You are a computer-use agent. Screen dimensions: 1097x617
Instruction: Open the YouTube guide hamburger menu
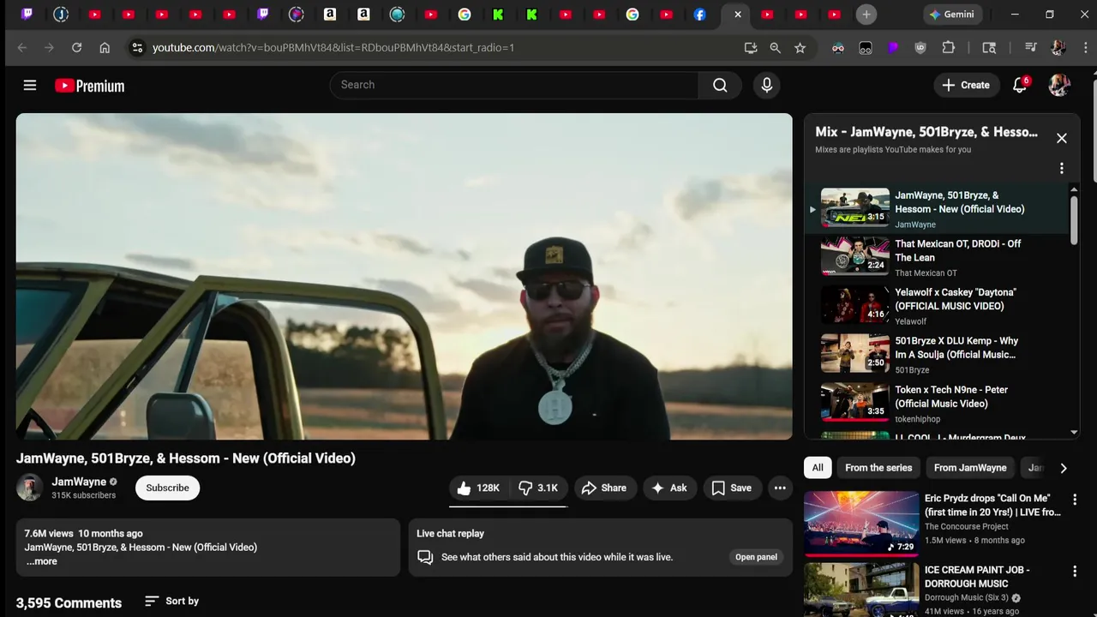coord(30,85)
